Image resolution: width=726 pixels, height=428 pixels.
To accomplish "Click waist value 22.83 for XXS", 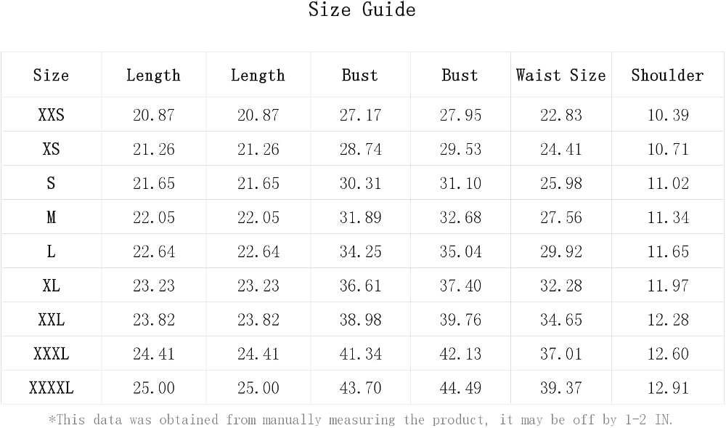I will pyautogui.click(x=560, y=115).
